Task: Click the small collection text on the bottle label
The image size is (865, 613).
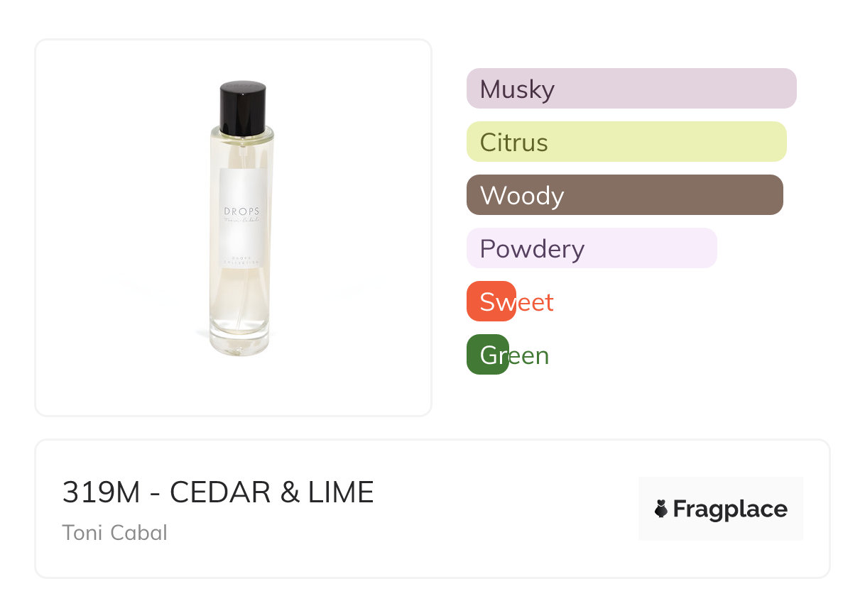Action: (x=242, y=260)
